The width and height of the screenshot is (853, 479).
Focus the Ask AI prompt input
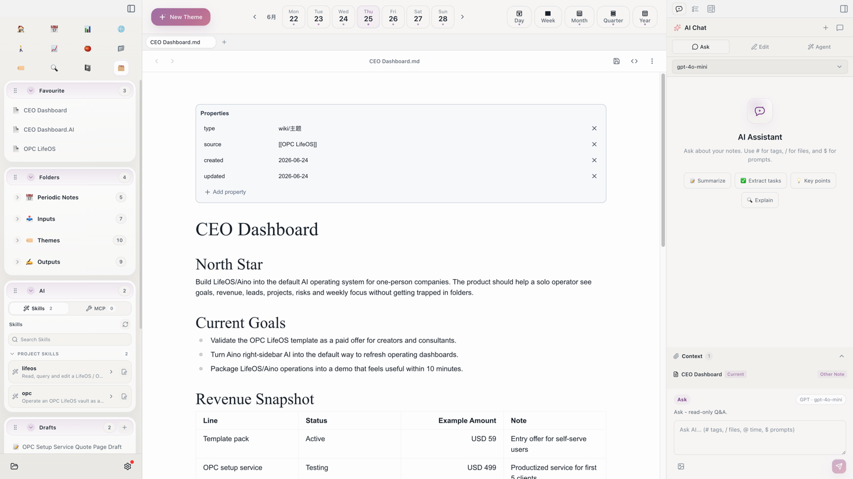759,438
